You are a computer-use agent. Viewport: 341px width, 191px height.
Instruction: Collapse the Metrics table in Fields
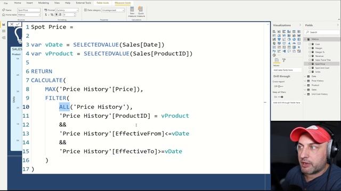coord(305,39)
